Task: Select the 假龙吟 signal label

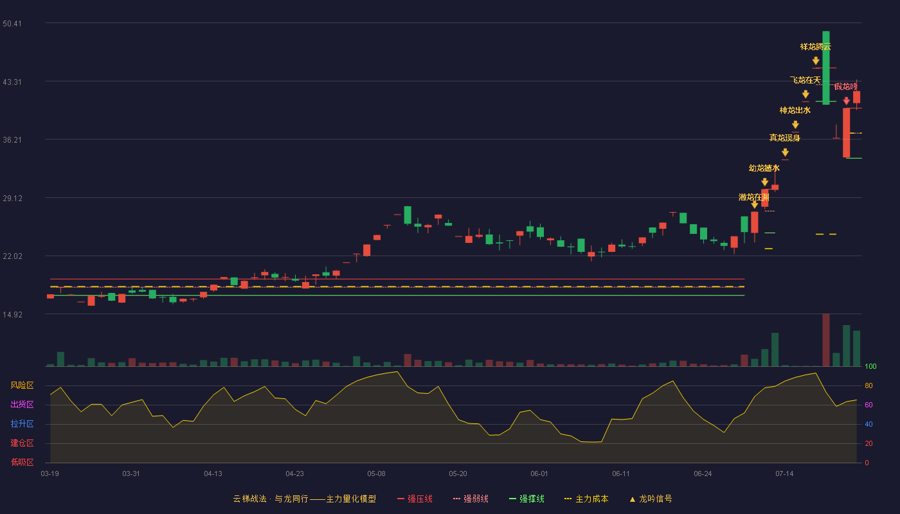Action: 846,87
